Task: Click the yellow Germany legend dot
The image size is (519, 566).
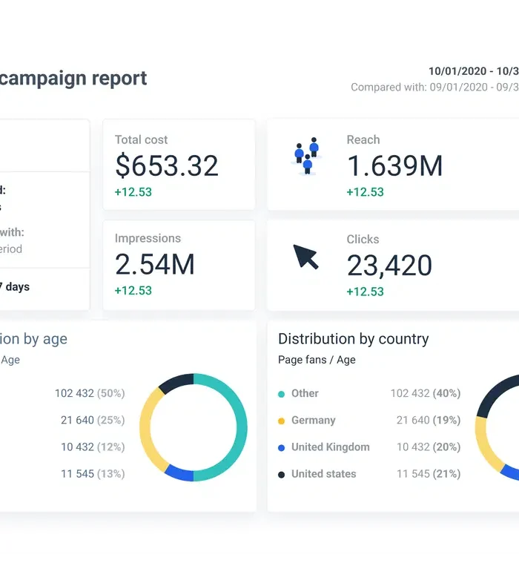Action: (x=281, y=421)
